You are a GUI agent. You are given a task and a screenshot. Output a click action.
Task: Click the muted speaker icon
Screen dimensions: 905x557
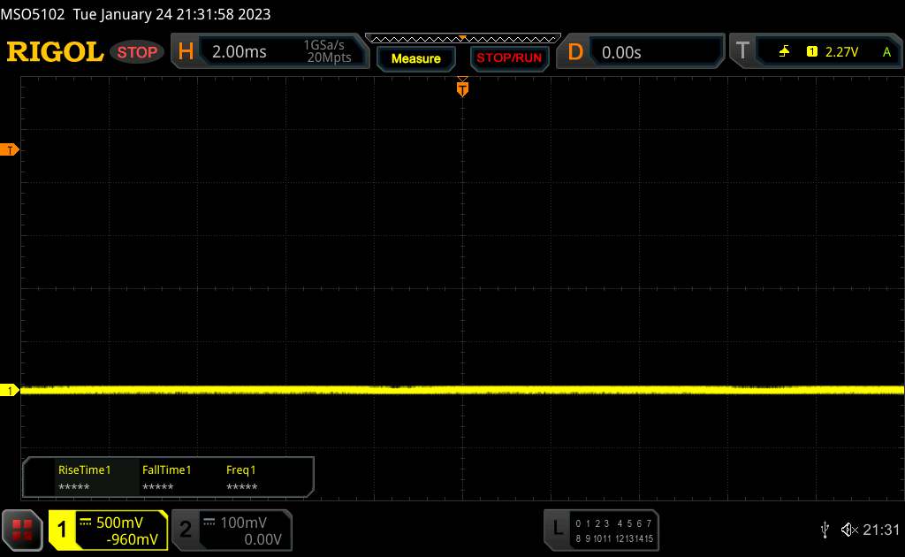849,529
